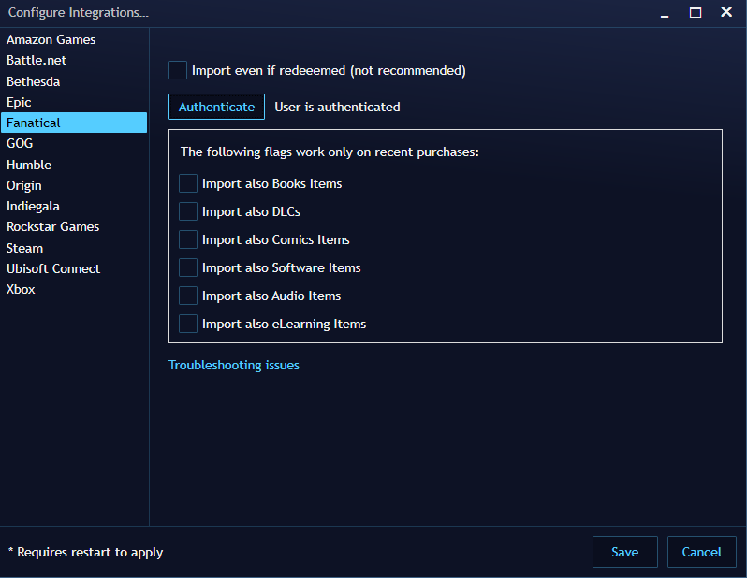This screenshot has width=747, height=578.
Task: Click the 'User is authenticated' status text
Action: (337, 108)
